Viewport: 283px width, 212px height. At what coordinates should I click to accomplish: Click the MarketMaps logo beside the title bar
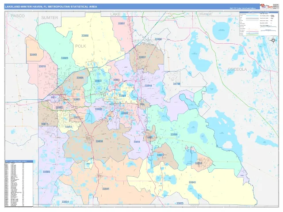266,6
